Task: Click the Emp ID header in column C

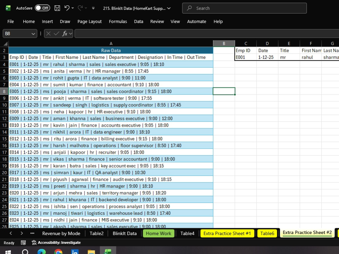Action: 245,50
